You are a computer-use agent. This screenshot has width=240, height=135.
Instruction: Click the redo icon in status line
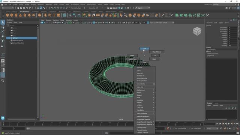pyautogui.click(x=30, y=8)
